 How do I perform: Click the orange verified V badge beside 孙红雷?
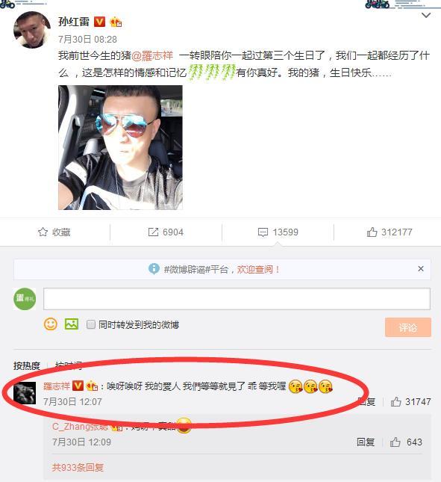pos(99,22)
